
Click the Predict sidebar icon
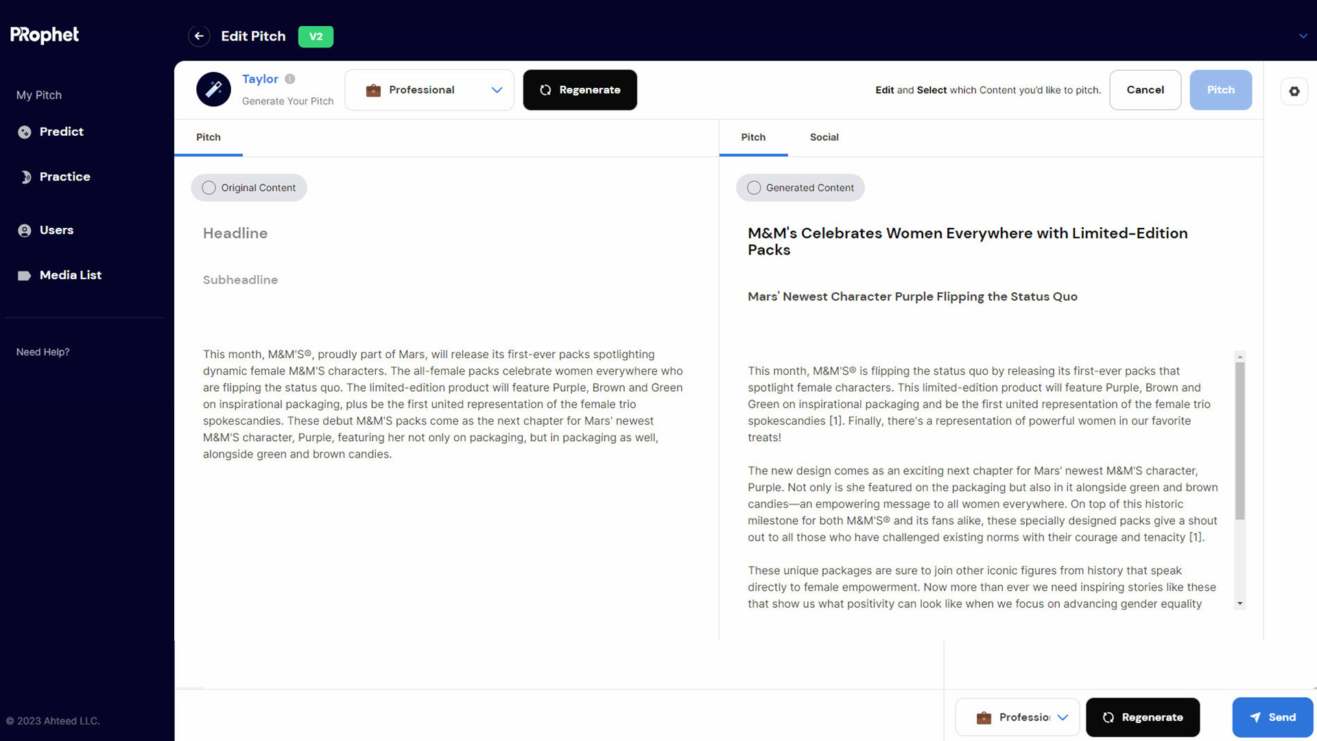(25, 132)
